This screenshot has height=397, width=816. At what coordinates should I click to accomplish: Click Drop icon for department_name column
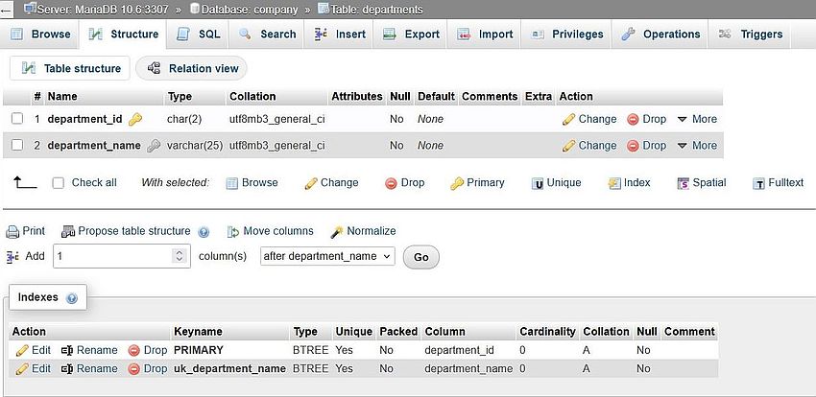coord(633,146)
